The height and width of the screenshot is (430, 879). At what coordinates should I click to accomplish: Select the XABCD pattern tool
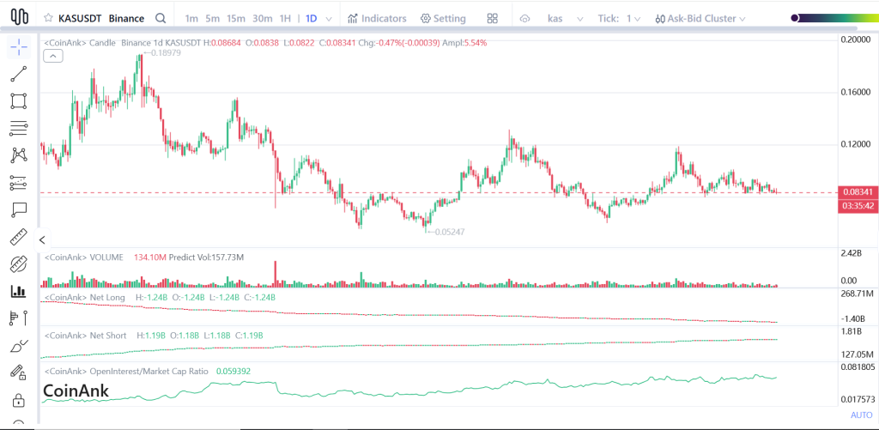pos(19,155)
